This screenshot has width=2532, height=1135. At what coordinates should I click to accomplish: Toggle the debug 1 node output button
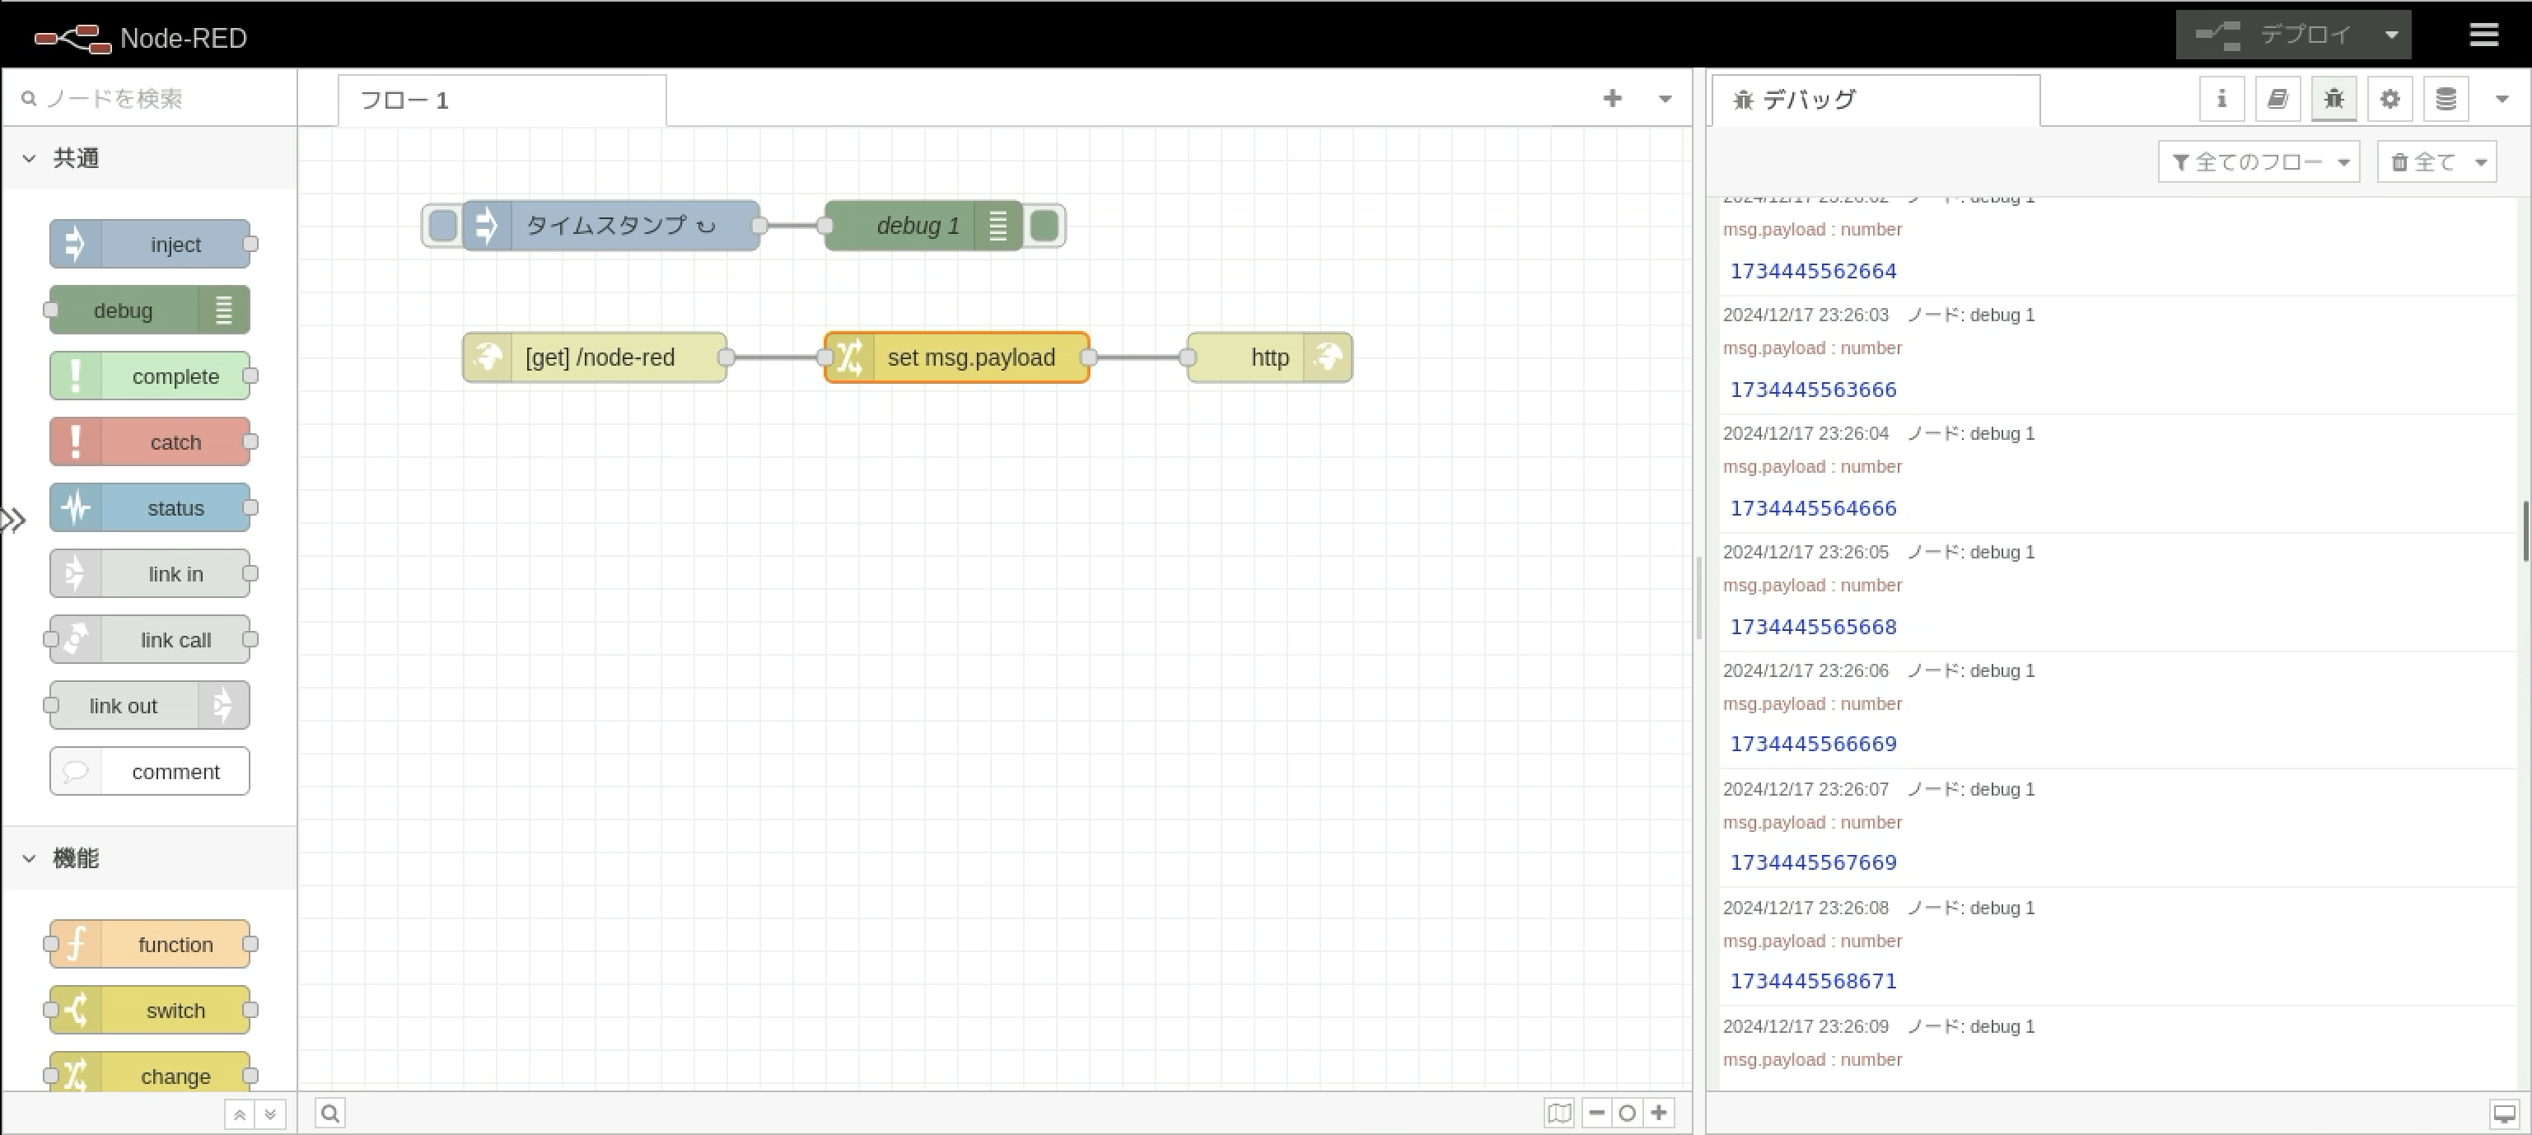point(1045,226)
